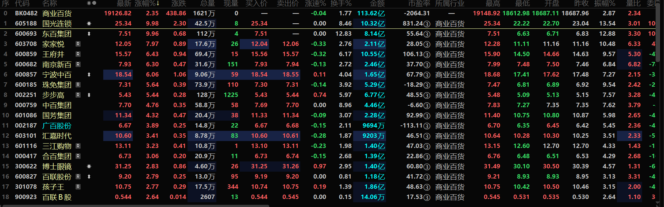Click the R badge beside 王府井
664x207 pixels.
(78, 54)
